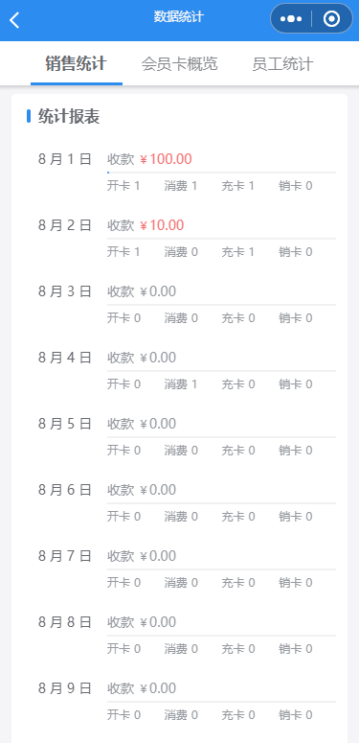The image size is (359, 743).
Task: Open the three-dots more menu
Action: 291,19
